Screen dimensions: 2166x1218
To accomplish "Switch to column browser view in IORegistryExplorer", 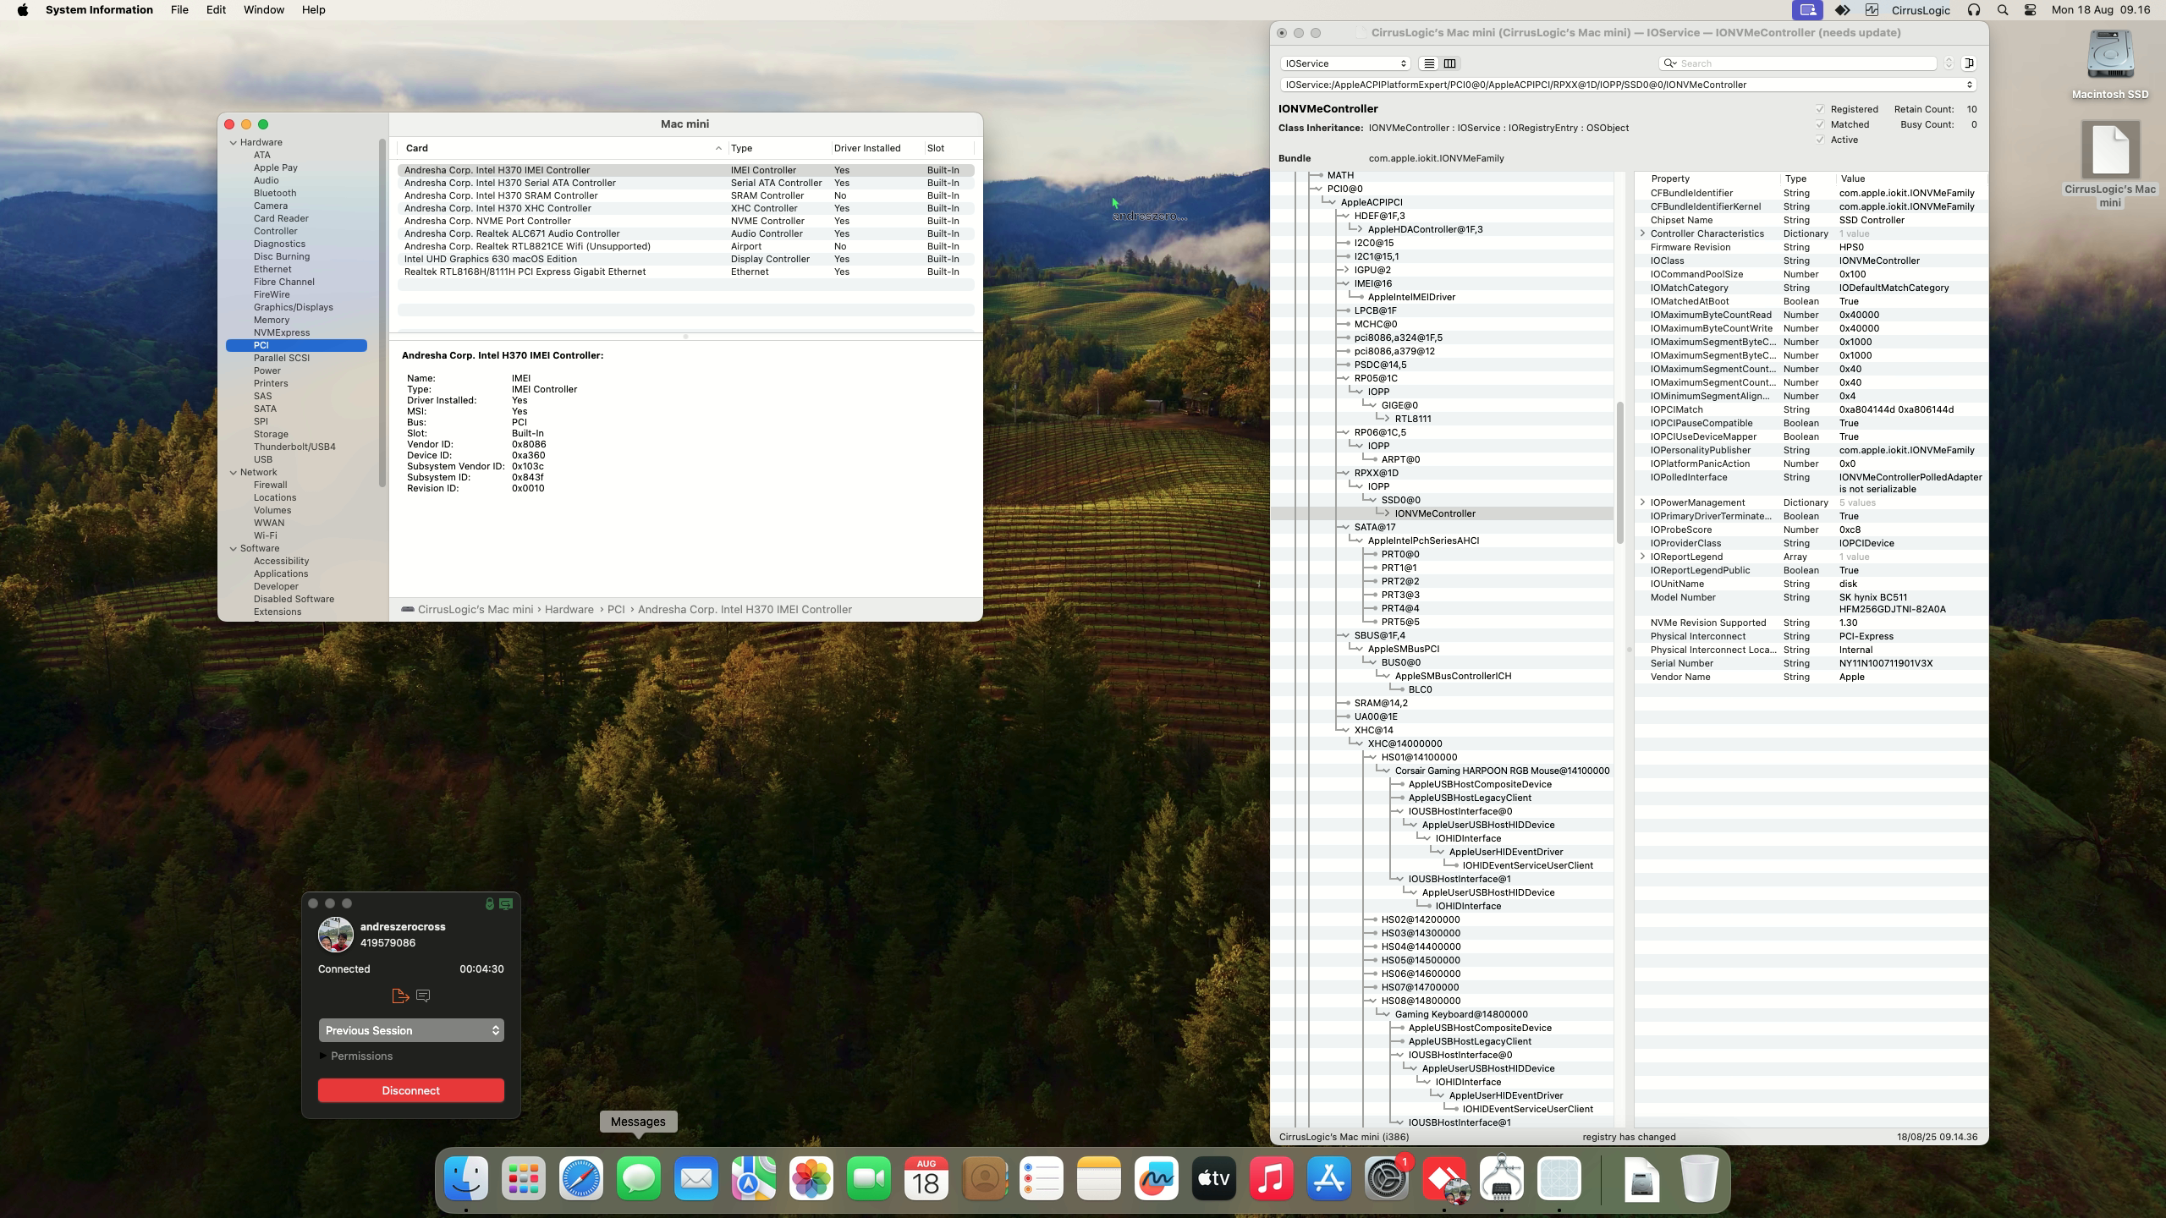I will point(1449,63).
